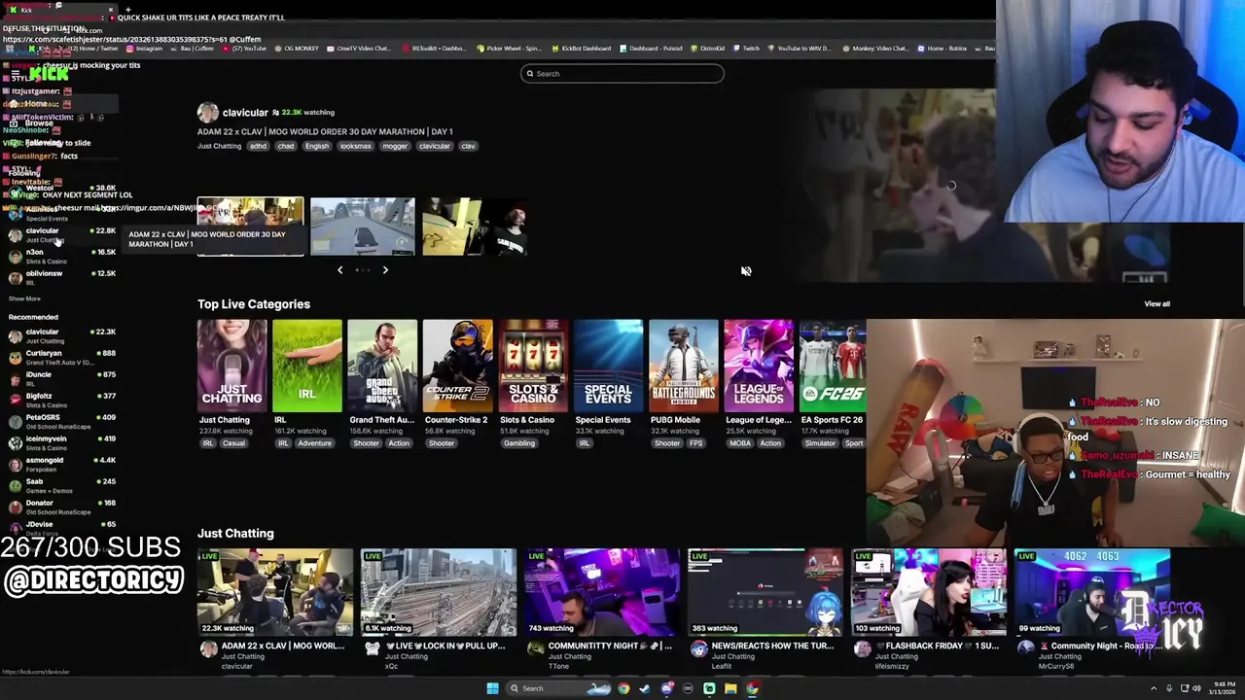Open the Counter-Strike 2 category card

[458, 366]
